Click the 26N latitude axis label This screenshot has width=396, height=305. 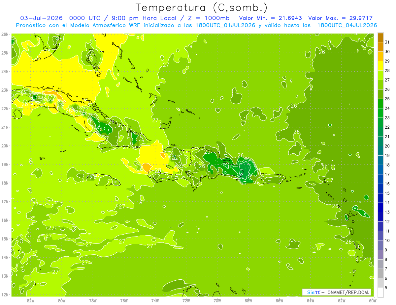click(5, 34)
